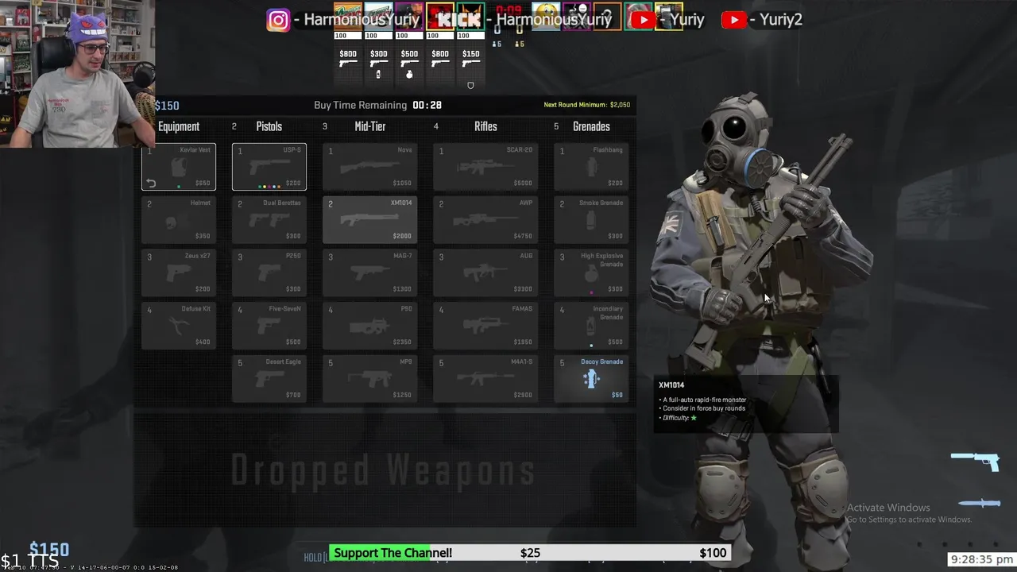Purchase the SCAR-20 sniper

tap(485, 167)
